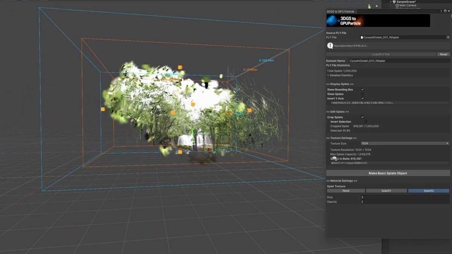Click the Reset button
Viewport: 452px width, 254px height.
tap(444, 54)
